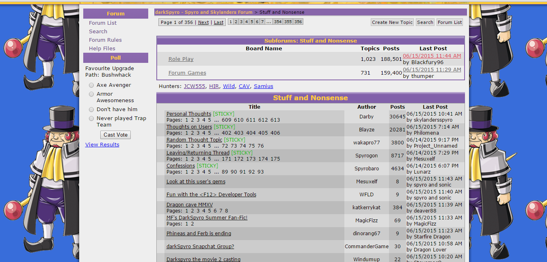The width and height of the screenshot is (547, 262).
Task: Open hunter CAV's profile
Action: 244,86
